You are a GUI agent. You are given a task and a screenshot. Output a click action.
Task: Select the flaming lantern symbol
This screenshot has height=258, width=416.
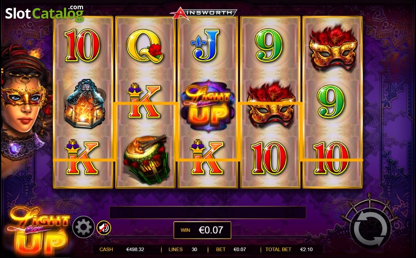pyautogui.click(x=85, y=104)
